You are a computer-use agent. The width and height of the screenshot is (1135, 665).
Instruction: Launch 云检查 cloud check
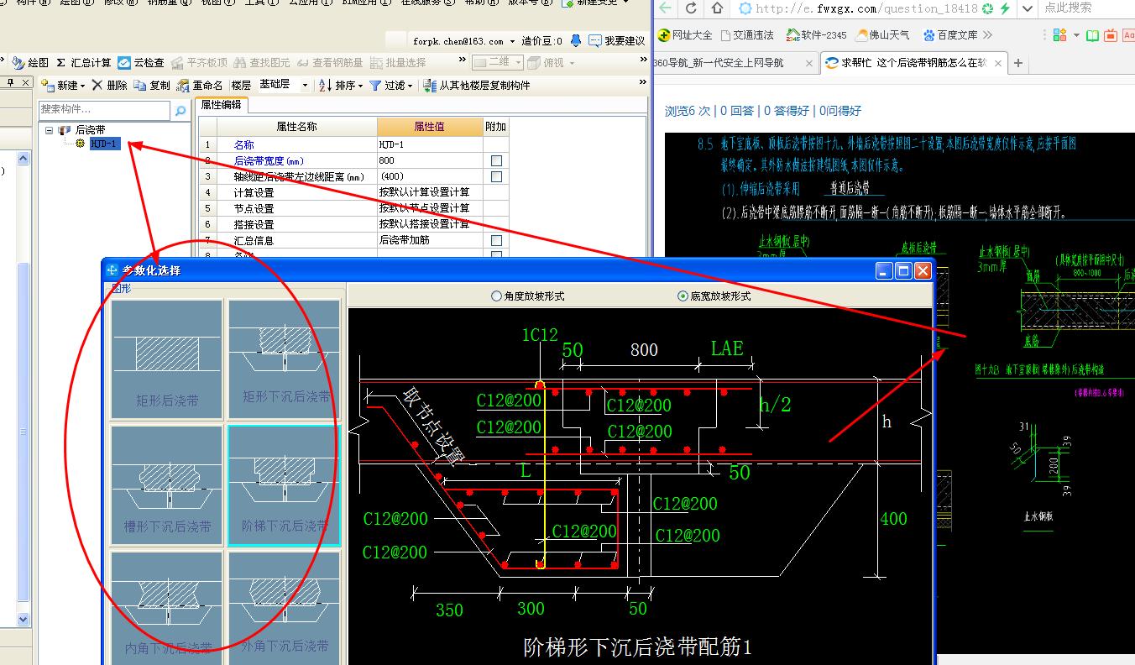[x=141, y=62]
